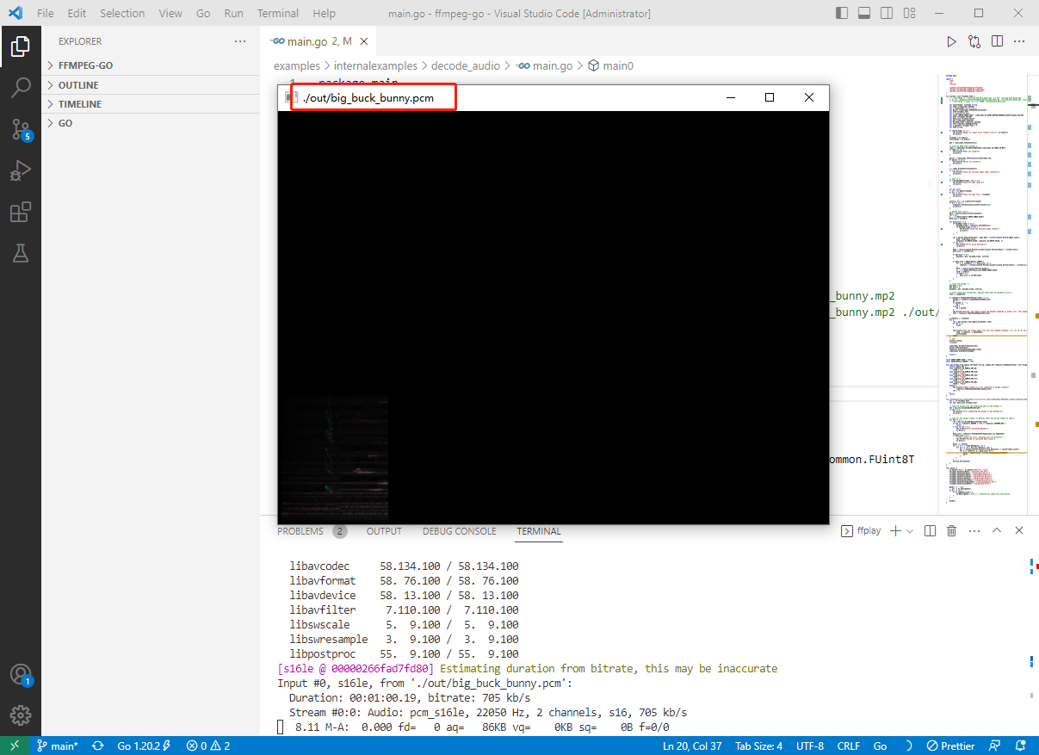Change Tab Size: 4 indentation setting

(758, 746)
